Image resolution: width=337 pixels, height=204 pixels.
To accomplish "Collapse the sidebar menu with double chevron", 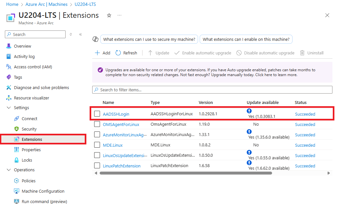I will click(x=81, y=34).
